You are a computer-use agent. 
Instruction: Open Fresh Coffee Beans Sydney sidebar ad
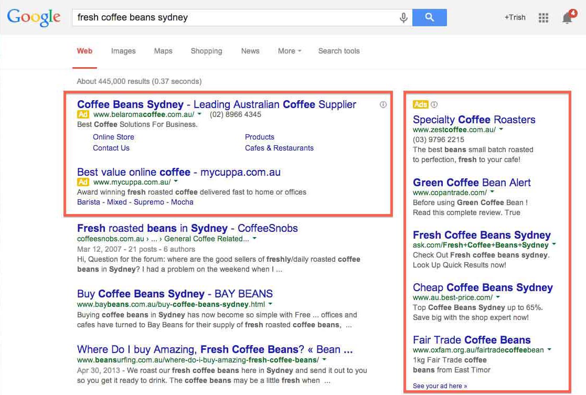(x=482, y=234)
